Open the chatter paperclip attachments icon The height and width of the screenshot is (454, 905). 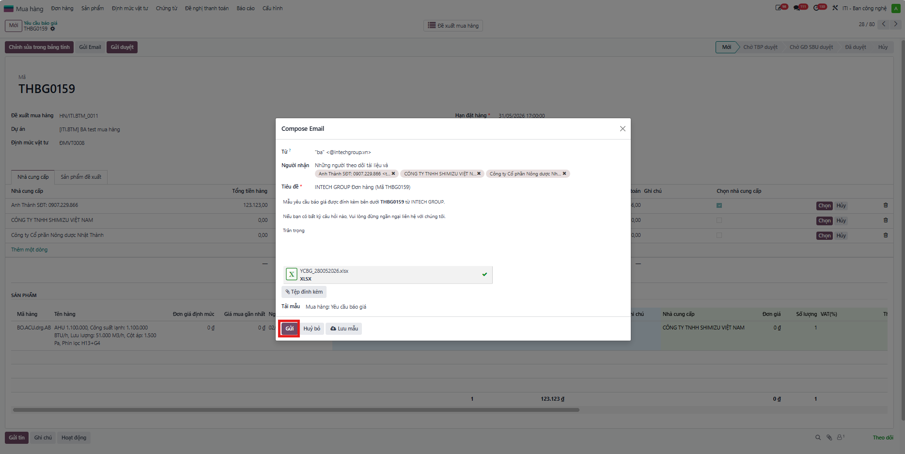coord(829,438)
